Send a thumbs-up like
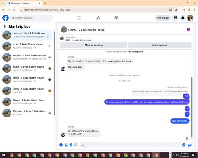Screen dimensions: 198x158 click(x=190, y=145)
